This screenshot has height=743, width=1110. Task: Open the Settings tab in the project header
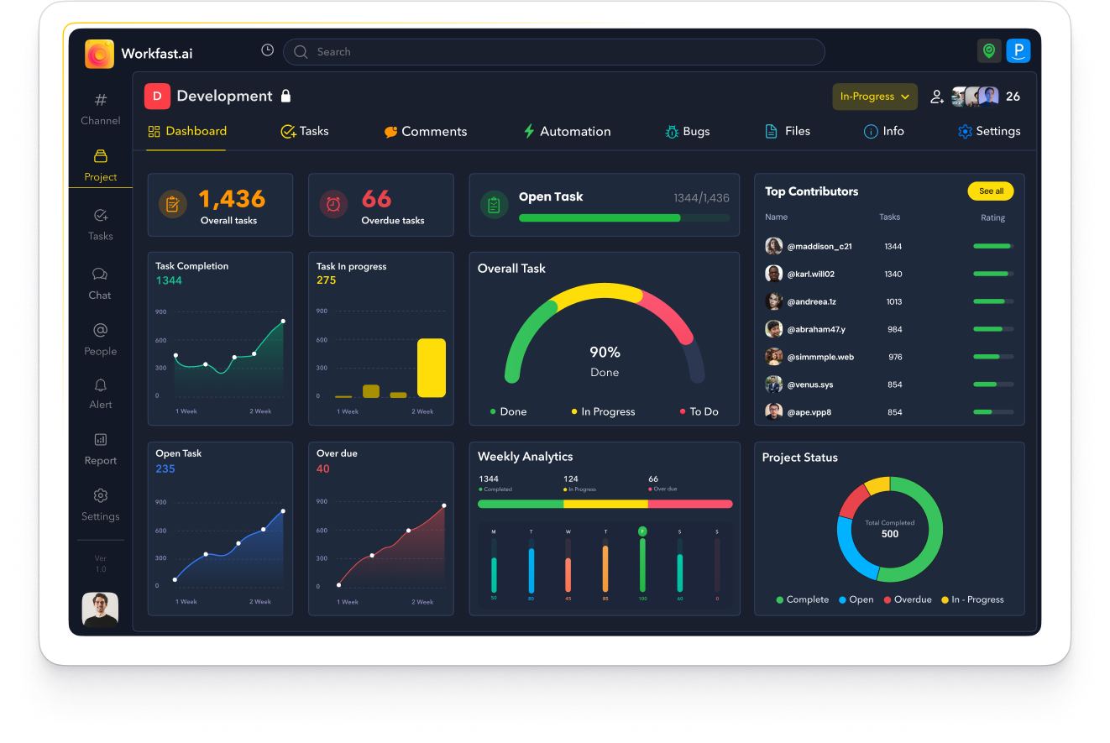point(989,131)
